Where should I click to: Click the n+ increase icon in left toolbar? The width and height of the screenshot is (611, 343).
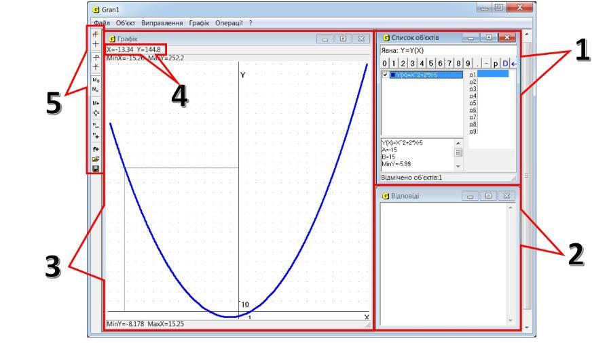coord(96,136)
